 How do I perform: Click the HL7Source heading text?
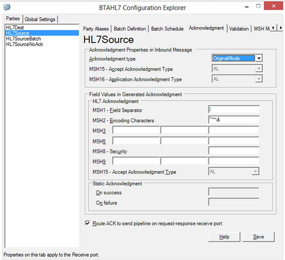point(108,40)
